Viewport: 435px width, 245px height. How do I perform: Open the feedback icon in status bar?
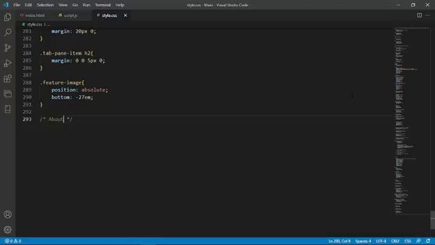419,241
